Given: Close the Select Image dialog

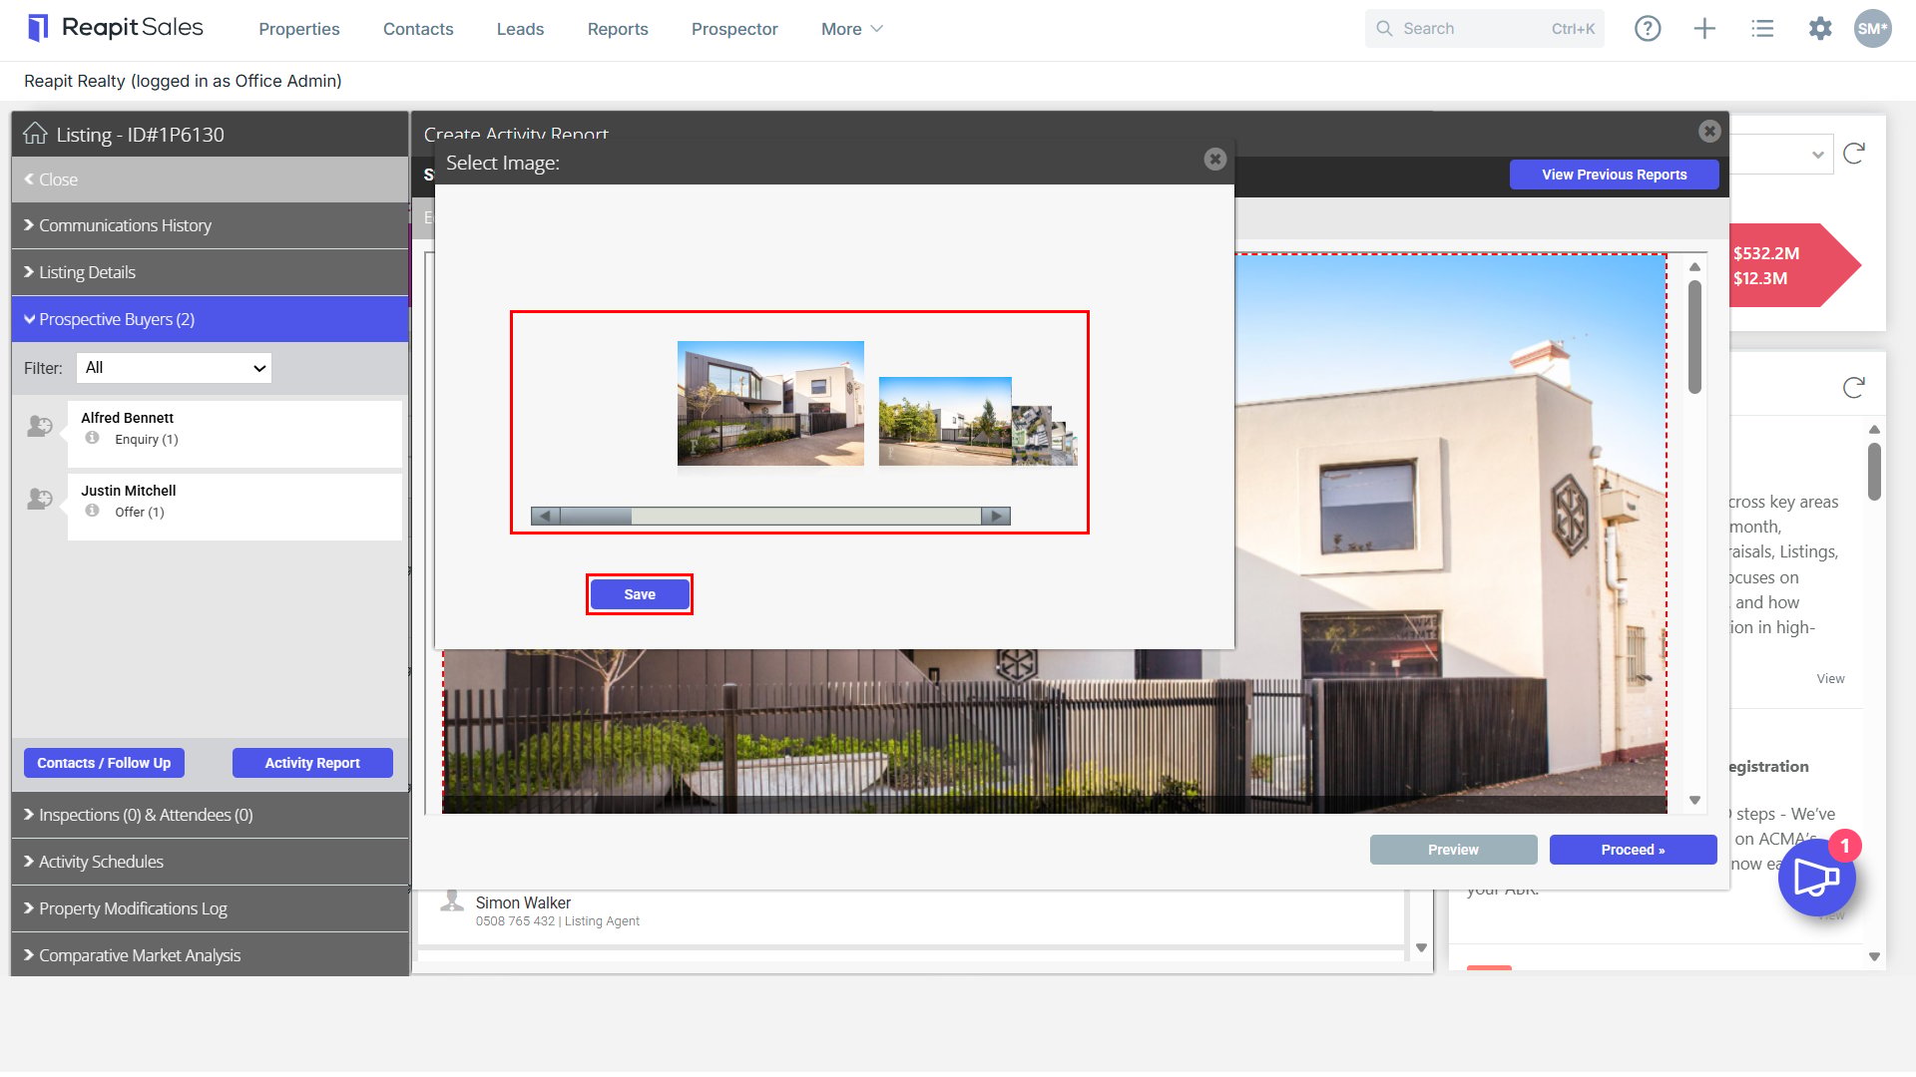Looking at the screenshot, I should 1214,159.
